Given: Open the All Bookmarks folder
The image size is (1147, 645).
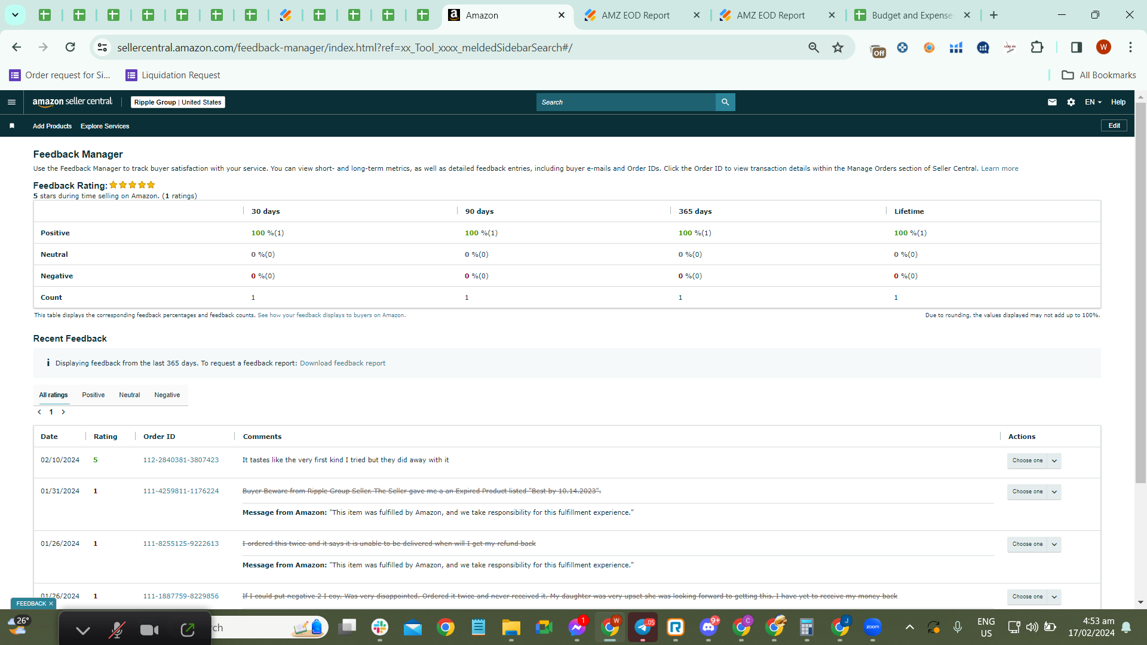Looking at the screenshot, I should tap(1099, 75).
